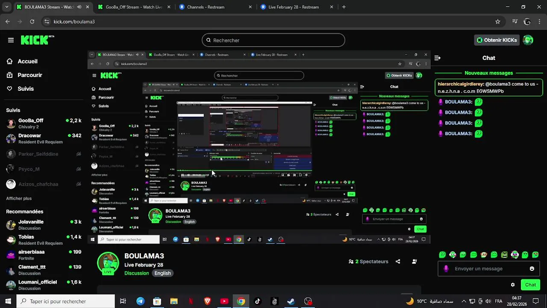This screenshot has height=308, width=547.
Task: Open Suivis in the sidebar
Action: click(x=20, y=89)
